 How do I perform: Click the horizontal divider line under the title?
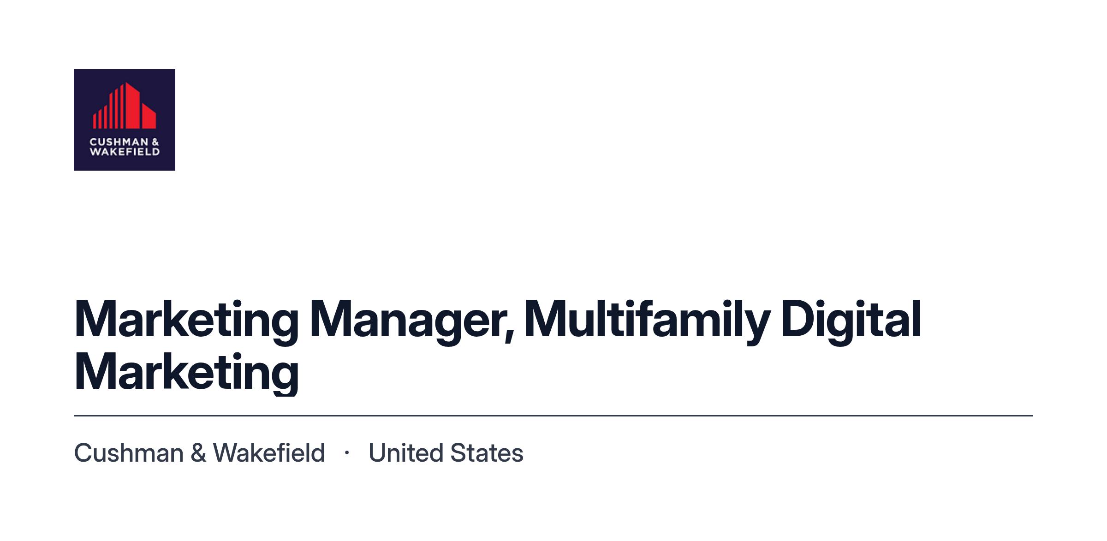(553, 416)
